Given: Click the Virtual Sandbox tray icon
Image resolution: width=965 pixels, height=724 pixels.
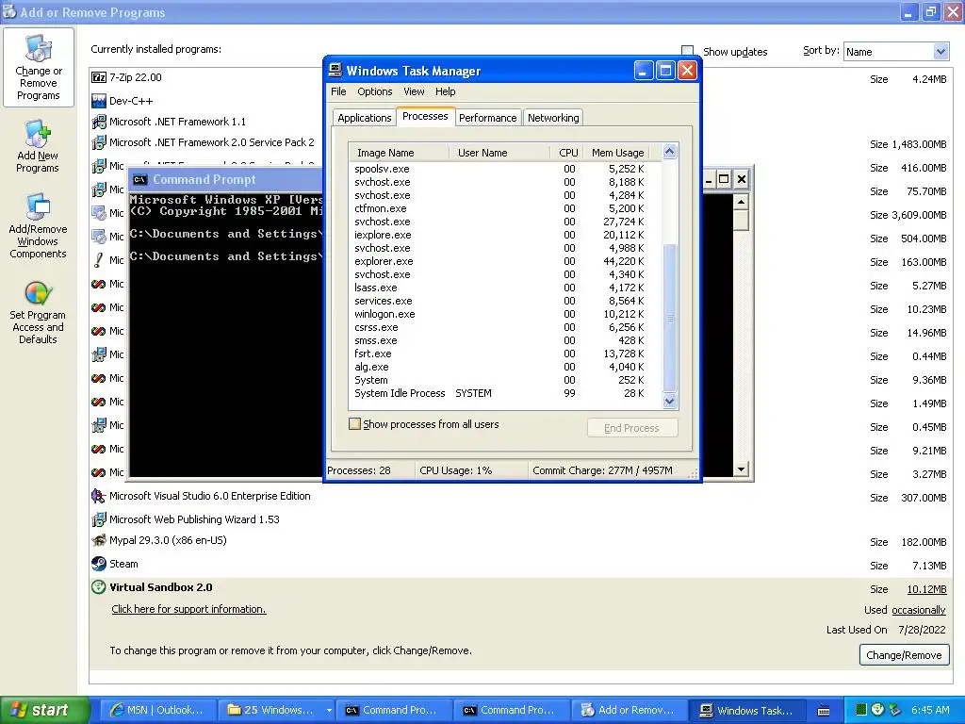Looking at the screenshot, I should [x=878, y=710].
